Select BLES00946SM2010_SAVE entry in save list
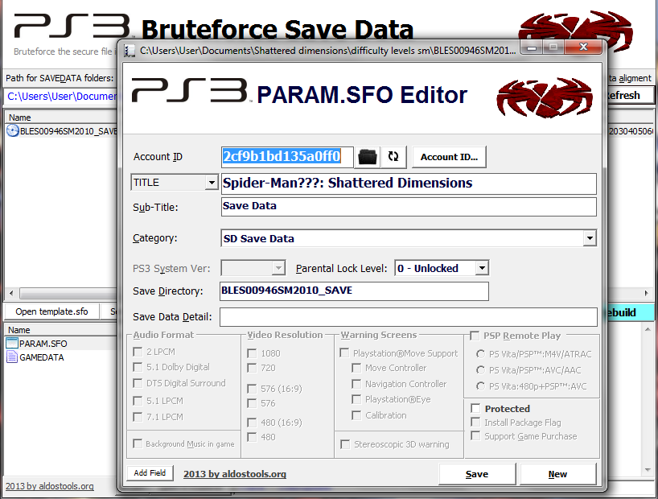 pos(62,131)
